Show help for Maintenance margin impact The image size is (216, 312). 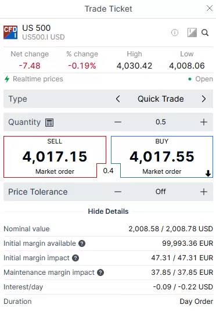[x=100, y=272]
